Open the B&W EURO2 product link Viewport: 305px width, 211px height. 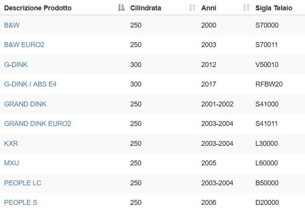coord(24,45)
